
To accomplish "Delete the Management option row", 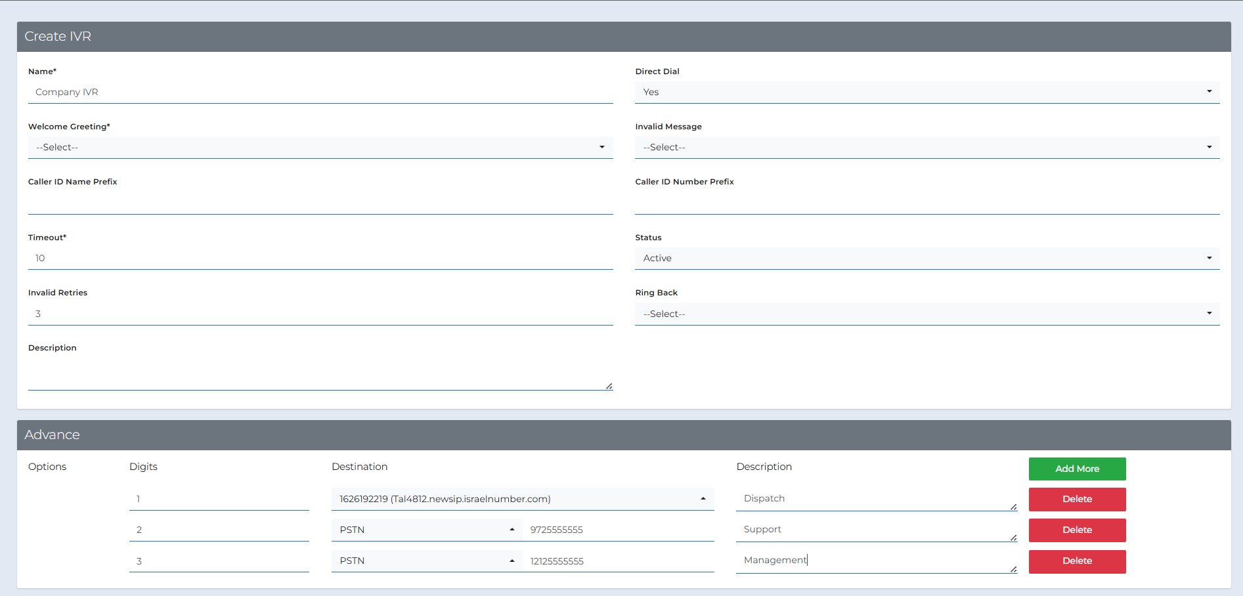I will [1077, 561].
